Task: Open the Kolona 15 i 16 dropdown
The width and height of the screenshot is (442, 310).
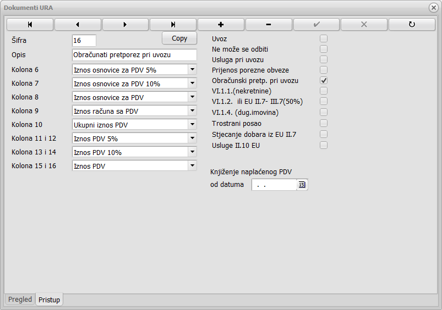Action: coord(192,165)
